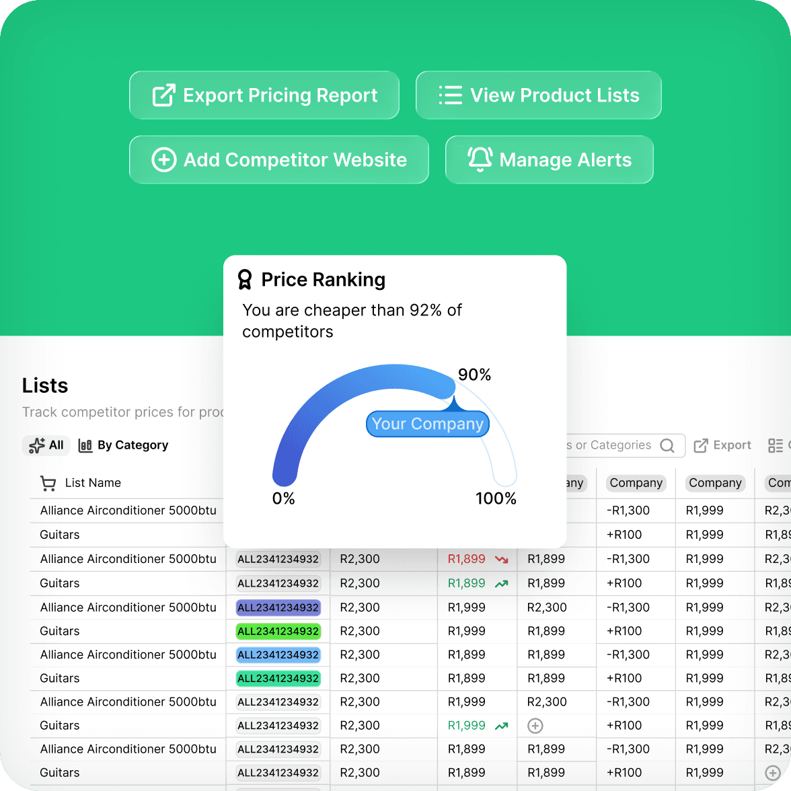Click the Manage Alerts button
The height and width of the screenshot is (791, 791).
pyautogui.click(x=549, y=159)
